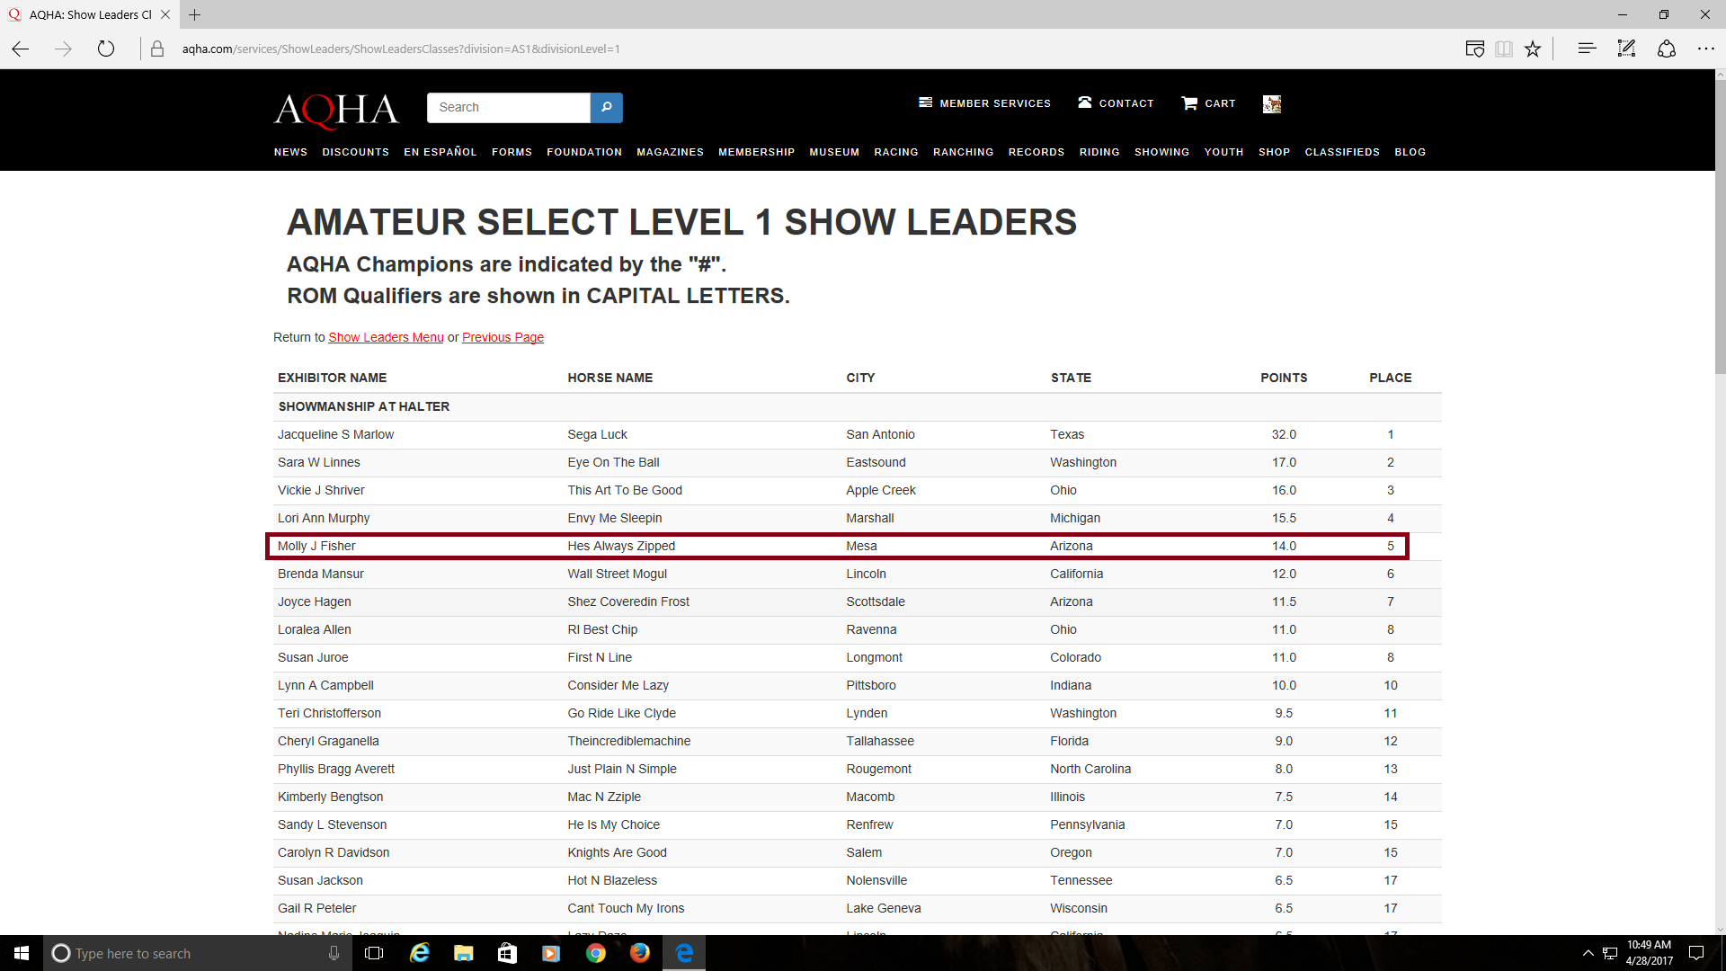1726x971 pixels.
Task: Show hidden tray icons chevron
Action: tap(1588, 953)
